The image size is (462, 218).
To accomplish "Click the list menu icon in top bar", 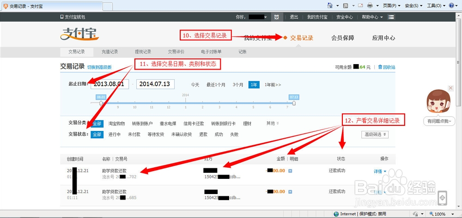I will (391, 17).
